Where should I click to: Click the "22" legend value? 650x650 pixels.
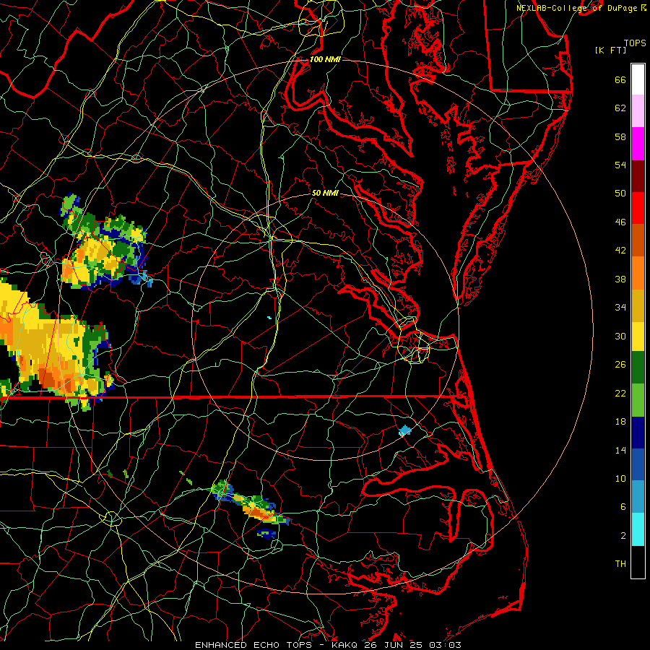click(620, 393)
